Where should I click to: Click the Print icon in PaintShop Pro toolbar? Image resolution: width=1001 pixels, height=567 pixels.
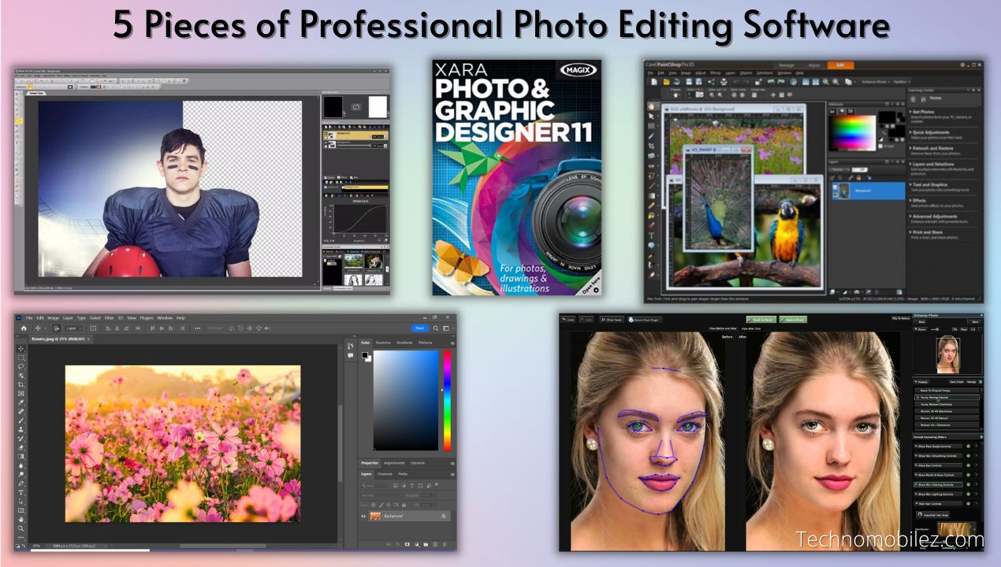click(724, 82)
